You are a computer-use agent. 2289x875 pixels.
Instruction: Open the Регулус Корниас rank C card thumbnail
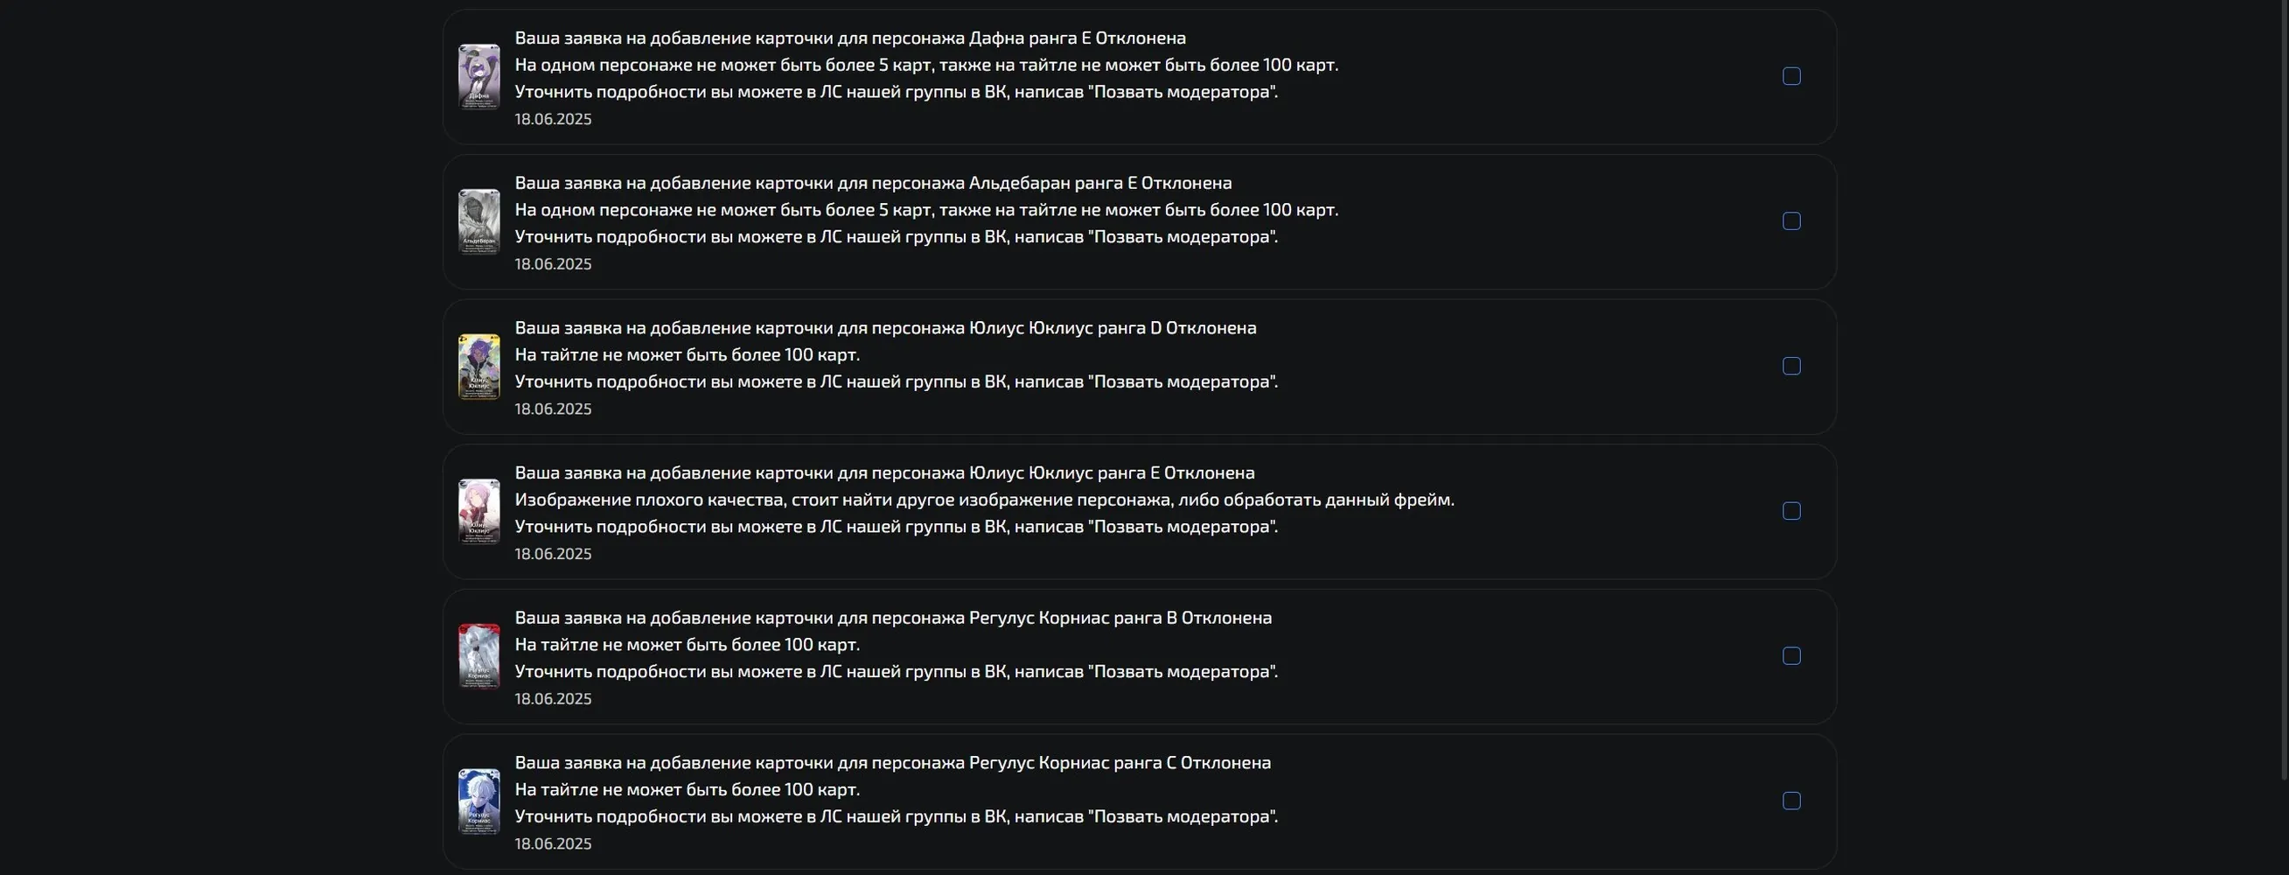point(479,801)
